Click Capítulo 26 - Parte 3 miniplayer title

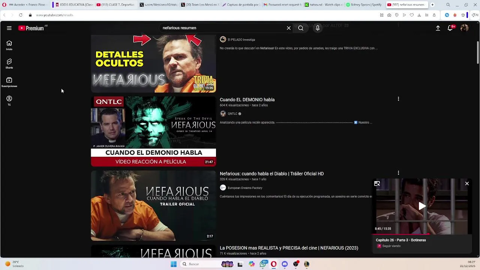(x=401, y=240)
